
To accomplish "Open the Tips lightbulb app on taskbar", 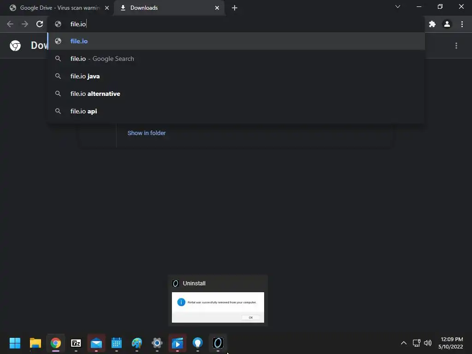I will [198, 343].
